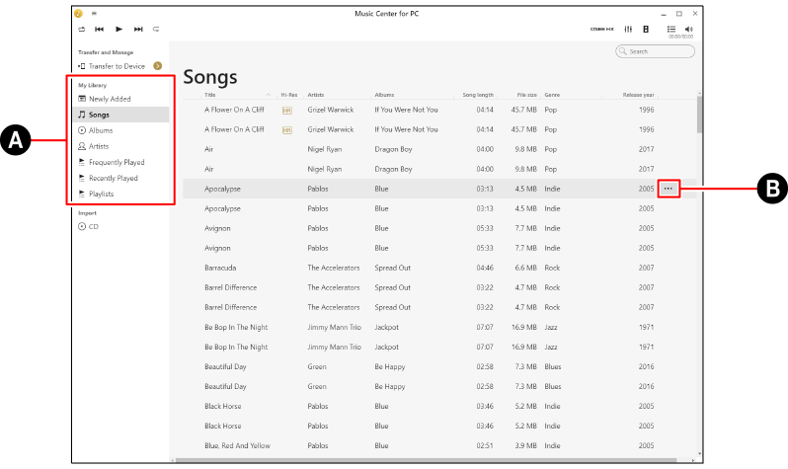Click the vertical scrollbar of the song list
788x469 pixels.
click(x=700, y=114)
